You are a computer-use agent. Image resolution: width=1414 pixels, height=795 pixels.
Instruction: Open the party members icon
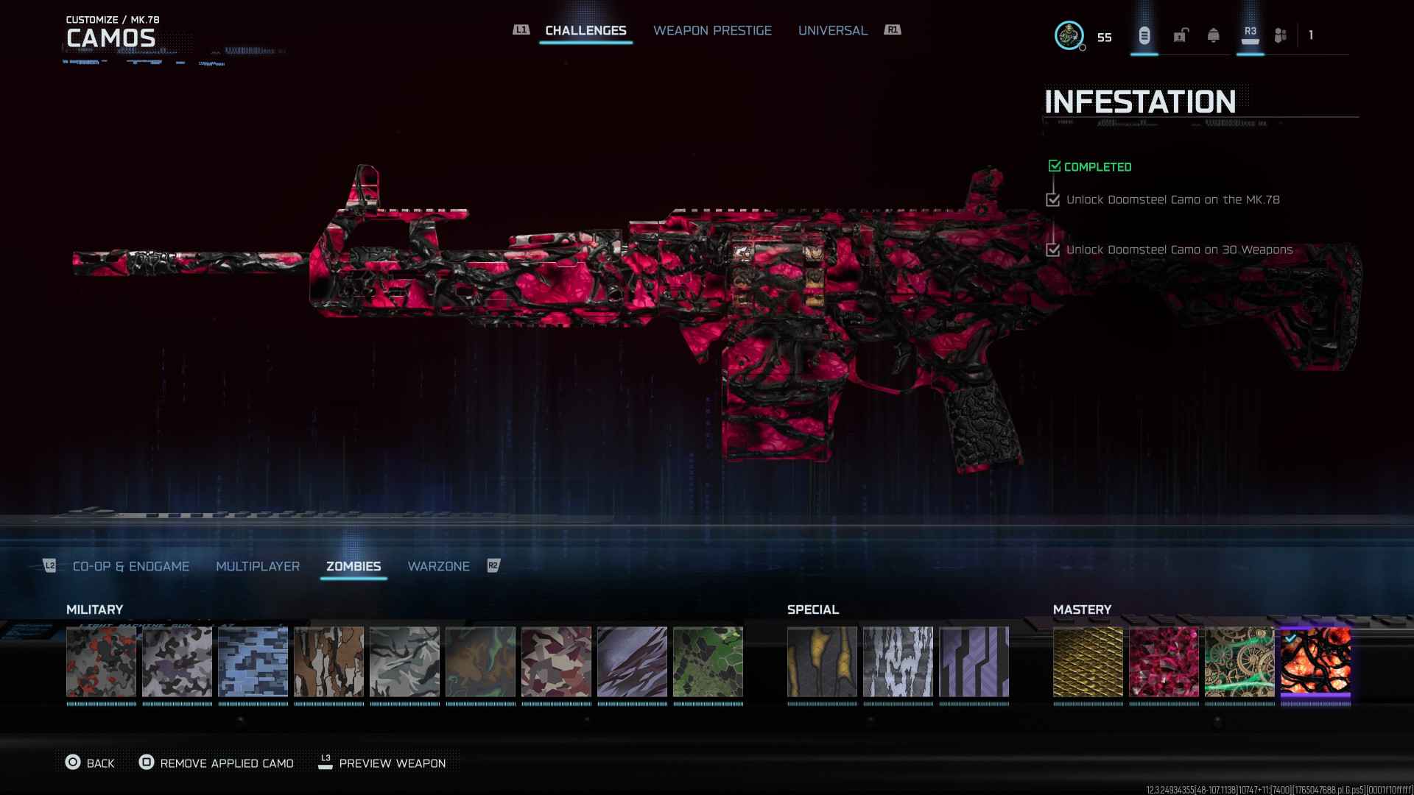pyautogui.click(x=1281, y=35)
